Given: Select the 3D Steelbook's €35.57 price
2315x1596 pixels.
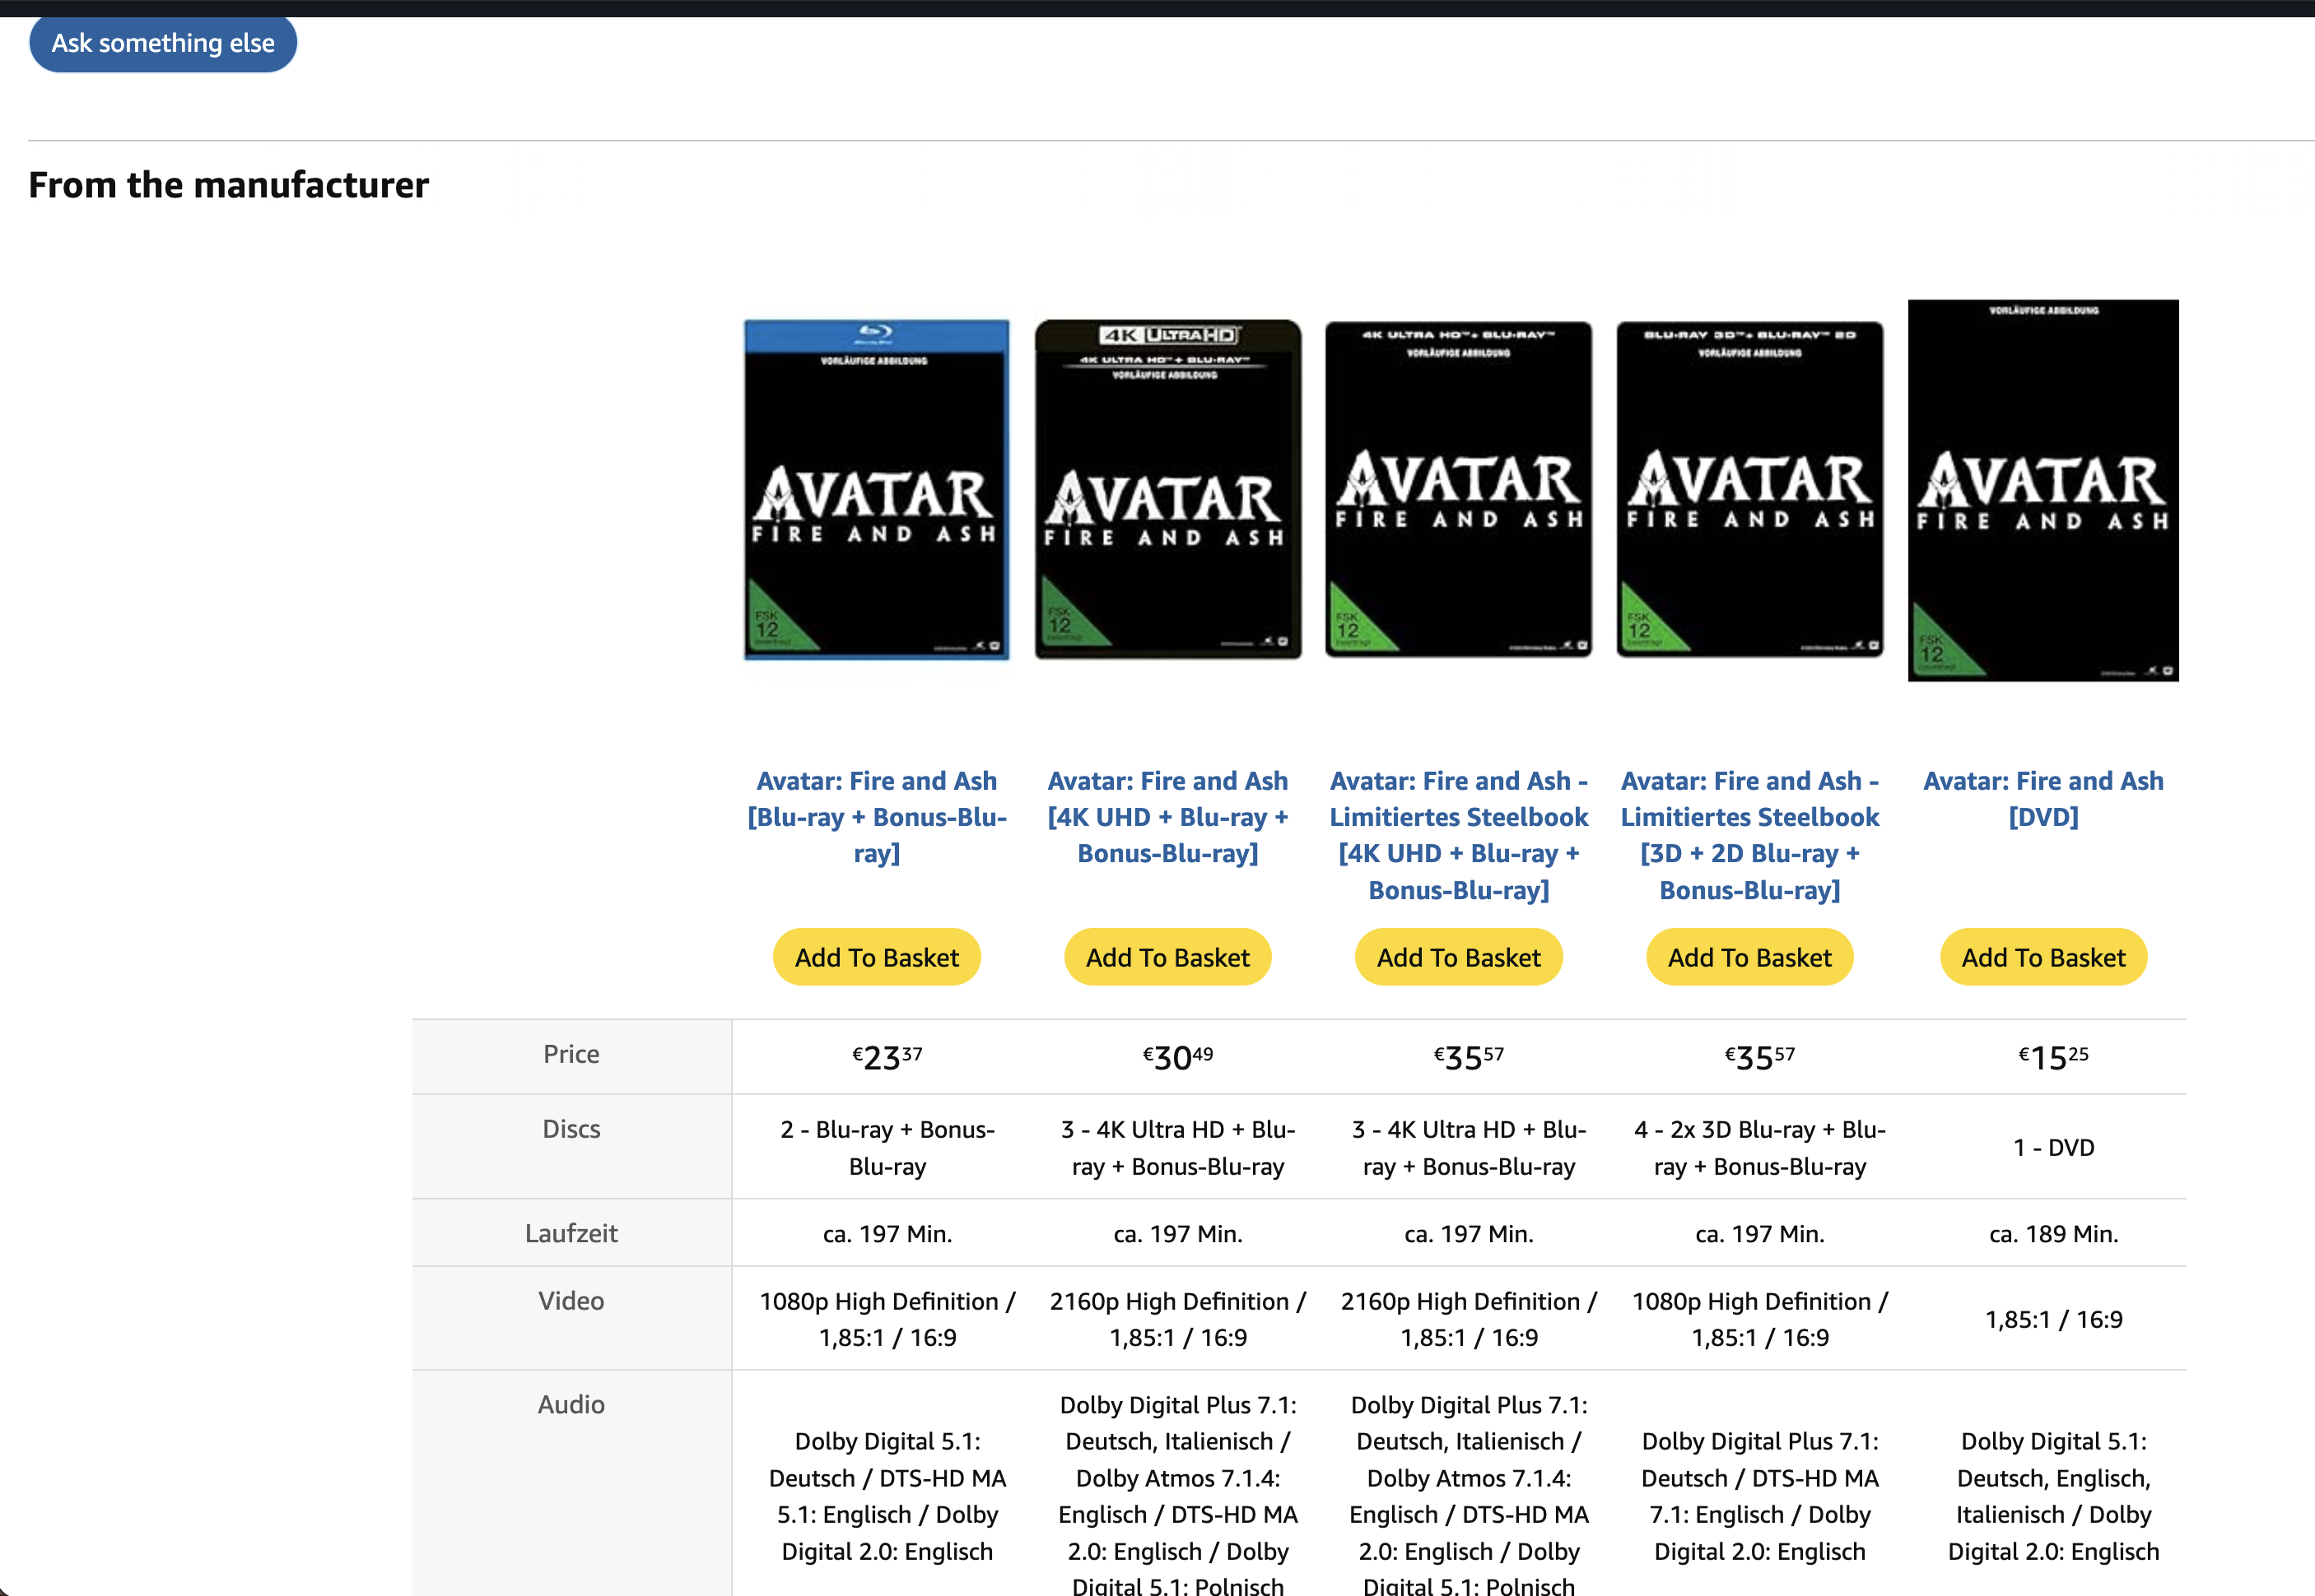Looking at the screenshot, I should click(1760, 1057).
